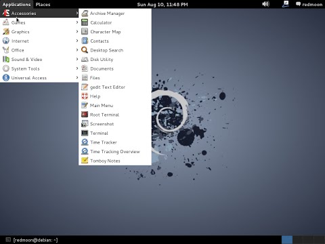
Task: Click the Sound & Video icon
Action: tap(6, 59)
